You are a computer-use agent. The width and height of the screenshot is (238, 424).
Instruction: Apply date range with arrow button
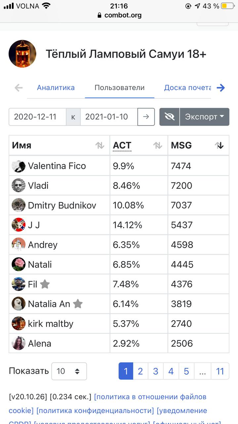(x=146, y=117)
